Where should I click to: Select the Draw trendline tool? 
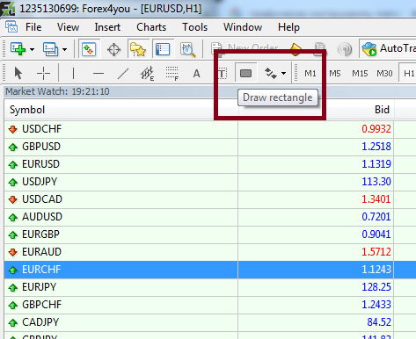coord(123,73)
